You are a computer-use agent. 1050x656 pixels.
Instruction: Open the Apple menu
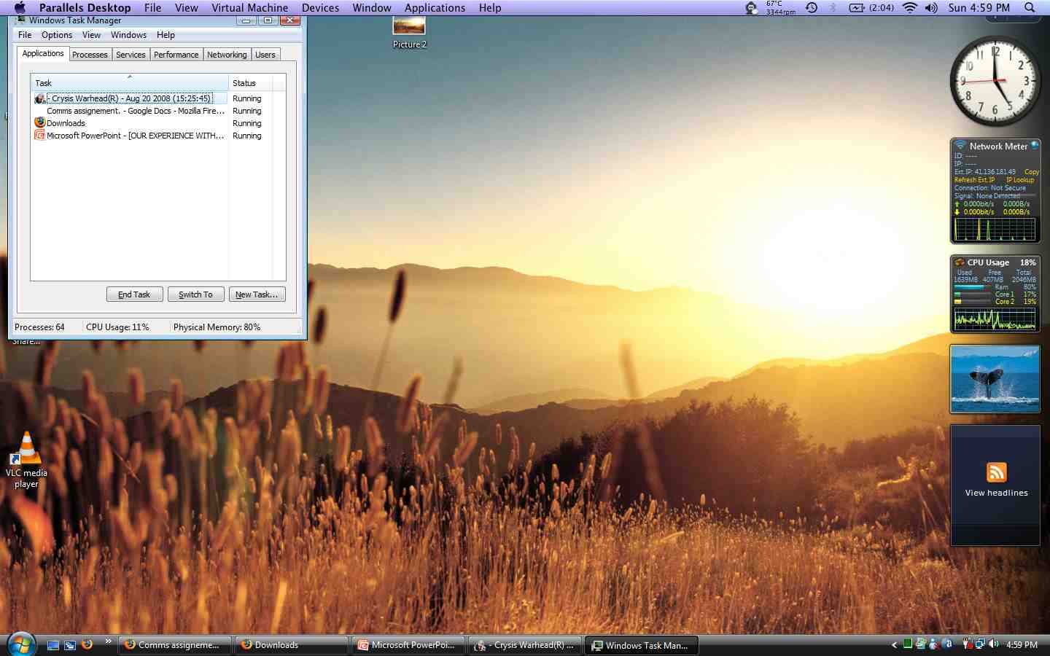20,7
